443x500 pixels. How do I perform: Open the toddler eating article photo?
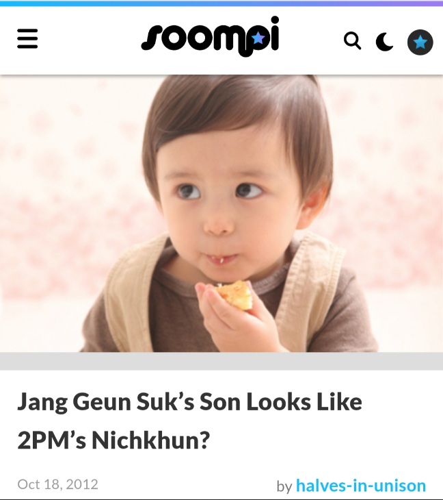click(221, 213)
